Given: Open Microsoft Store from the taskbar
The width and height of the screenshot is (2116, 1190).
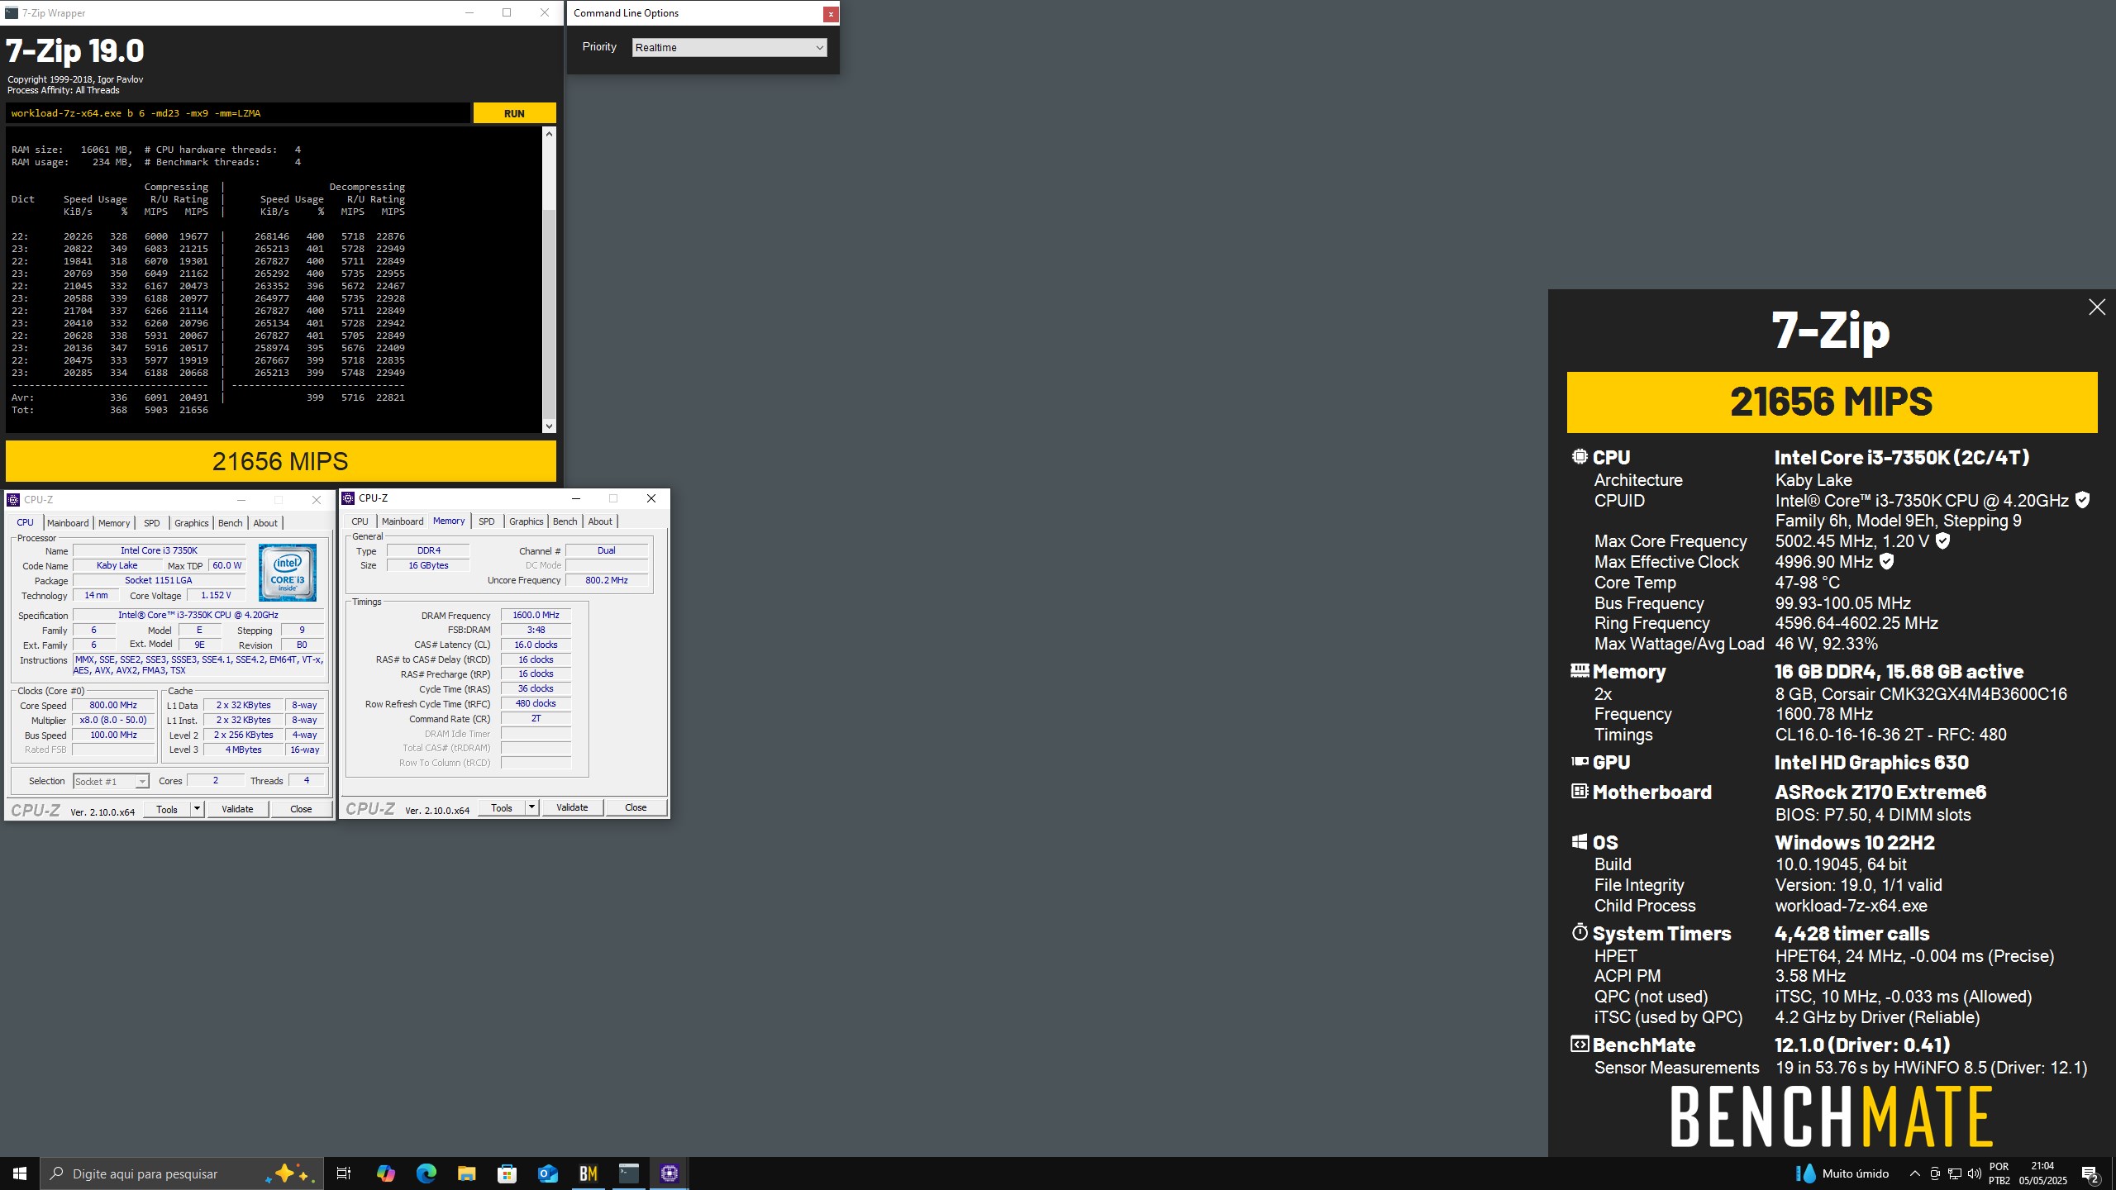Looking at the screenshot, I should click(x=507, y=1173).
